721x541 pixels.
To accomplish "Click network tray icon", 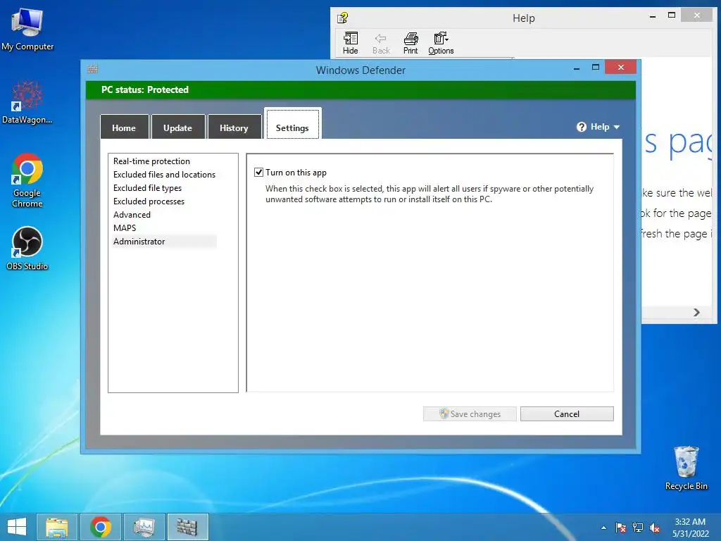I will [x=638, y=528].
